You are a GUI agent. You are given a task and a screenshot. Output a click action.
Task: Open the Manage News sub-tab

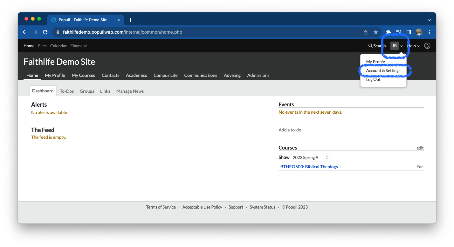coord(130,91)
